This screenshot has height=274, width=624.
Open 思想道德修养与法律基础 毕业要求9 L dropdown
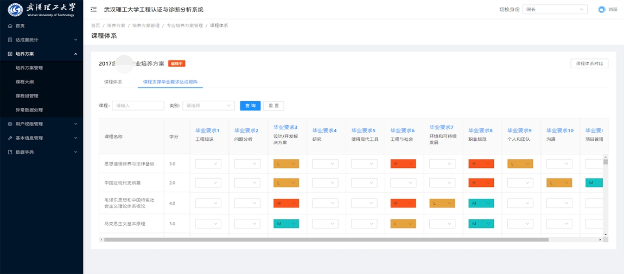pos(520,164)
